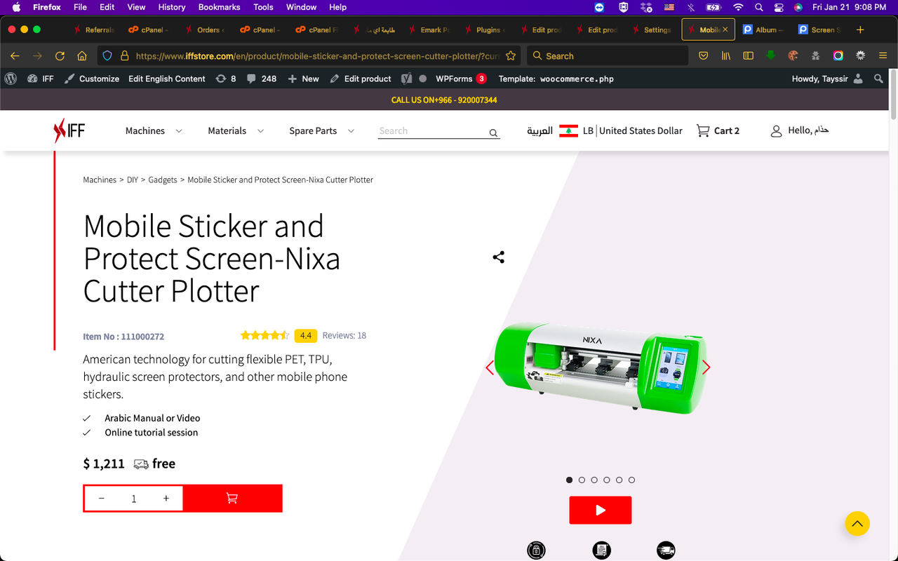Select second carousel dot
Viewport: 898px width, 561px height.
tap(582, 480)
